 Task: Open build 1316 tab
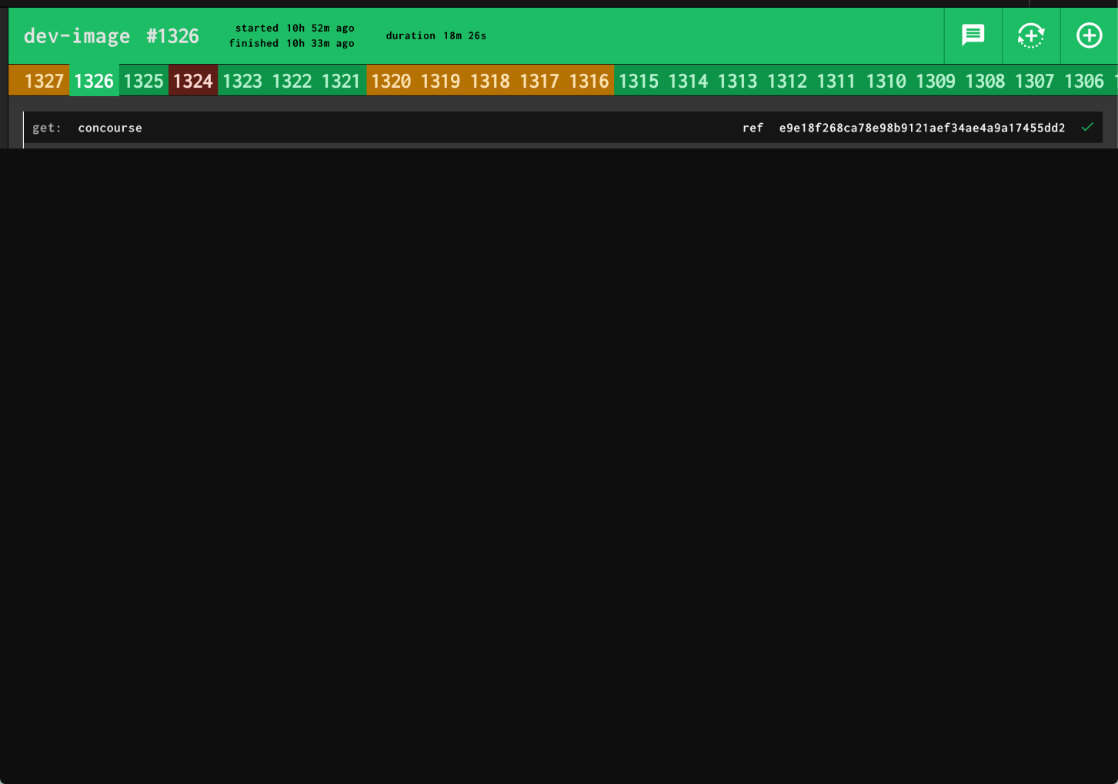589,81
